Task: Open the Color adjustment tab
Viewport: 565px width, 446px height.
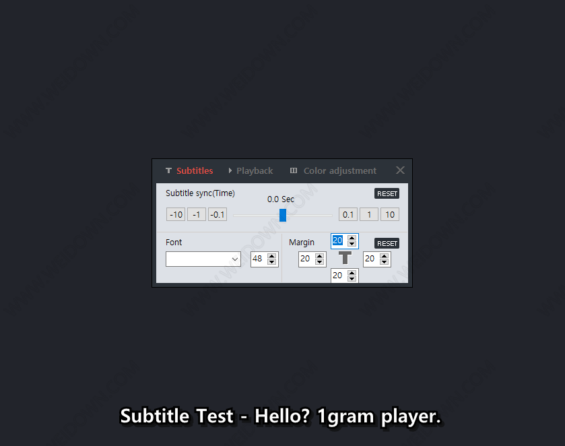Action: [x=333, y=170]
